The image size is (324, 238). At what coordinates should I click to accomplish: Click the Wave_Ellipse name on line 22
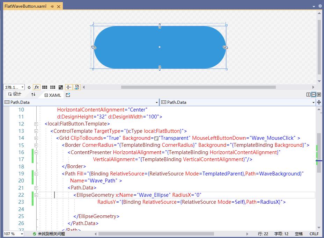point(154,195)
